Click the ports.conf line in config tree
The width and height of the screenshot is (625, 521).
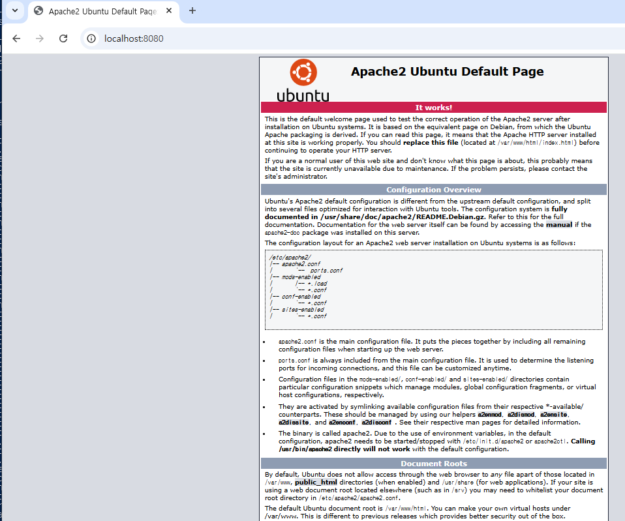(x=326, y=271)
